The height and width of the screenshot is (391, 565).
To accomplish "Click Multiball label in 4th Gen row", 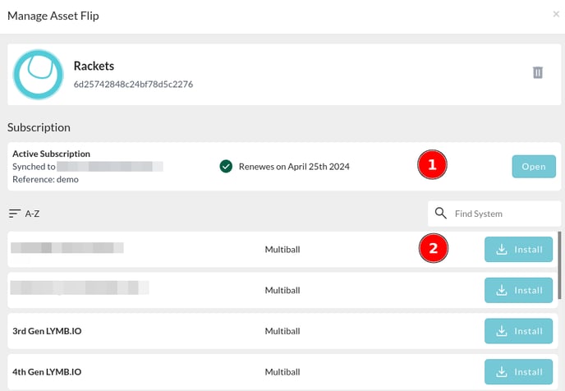I will [x=282, y=371].
